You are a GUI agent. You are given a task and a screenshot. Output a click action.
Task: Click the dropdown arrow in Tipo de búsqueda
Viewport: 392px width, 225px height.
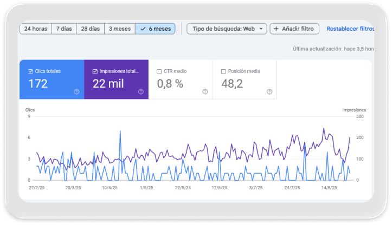(x=261, y=29)
